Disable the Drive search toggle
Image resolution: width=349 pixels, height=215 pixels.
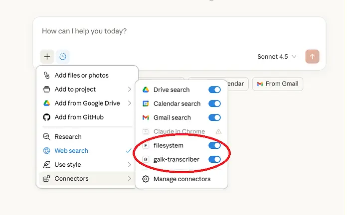tap(214, 90)
